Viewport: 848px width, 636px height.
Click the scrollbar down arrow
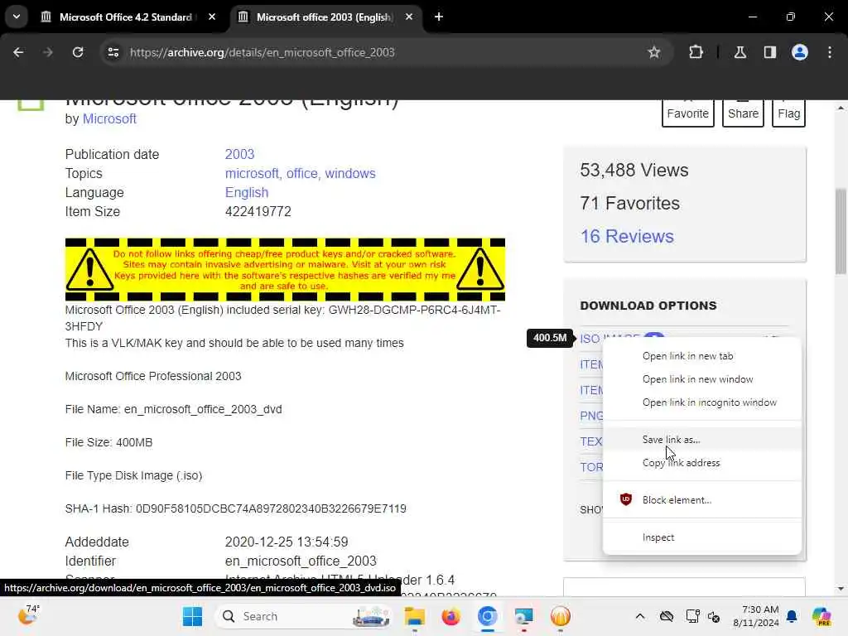841,589
